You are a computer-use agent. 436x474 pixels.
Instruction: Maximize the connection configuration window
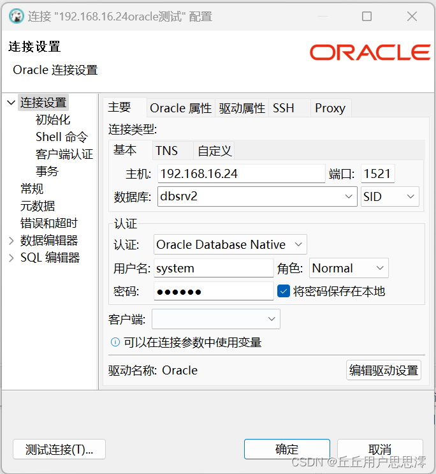click(x=367, y=17)
